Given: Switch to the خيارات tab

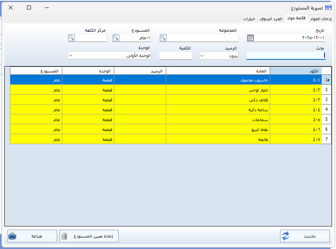Looking at the screenshot, I should click(249, 19).
